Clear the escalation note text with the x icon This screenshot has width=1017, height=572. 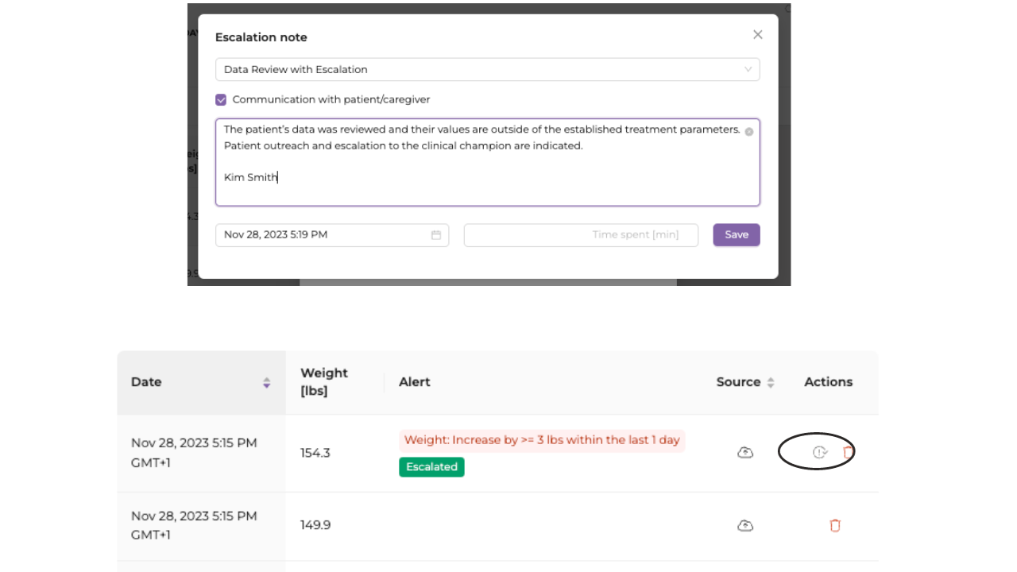[748, 132]
